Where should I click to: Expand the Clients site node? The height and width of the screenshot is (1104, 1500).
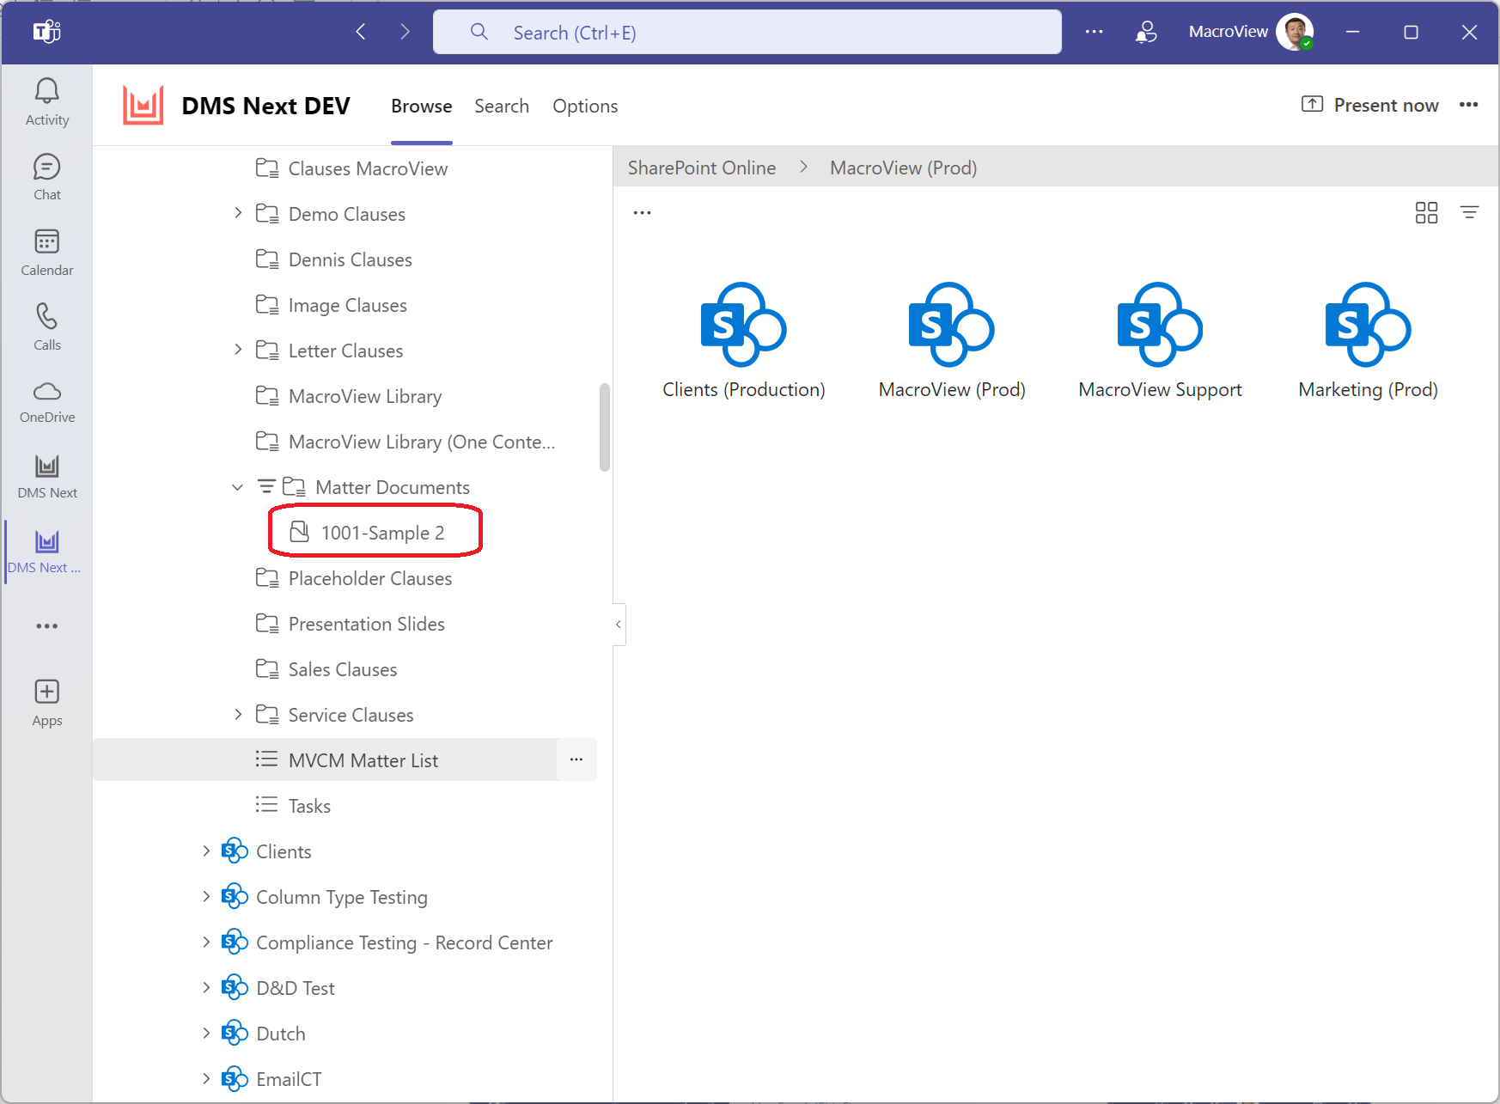pyautogui.click(x=206, y=851)
